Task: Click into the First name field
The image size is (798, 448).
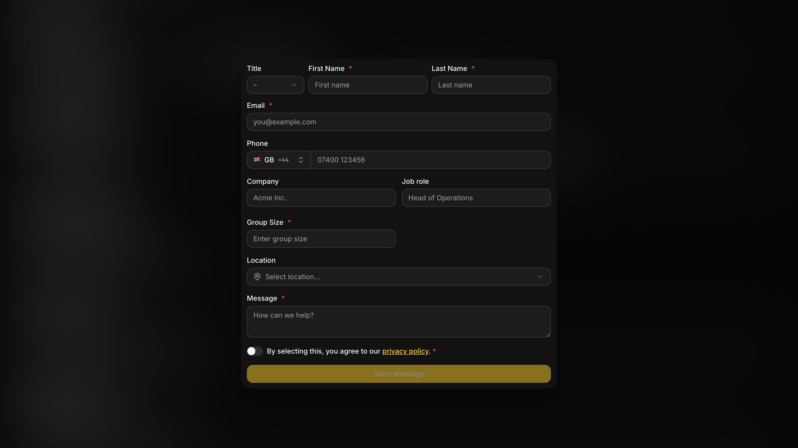Action: (367, 85)
